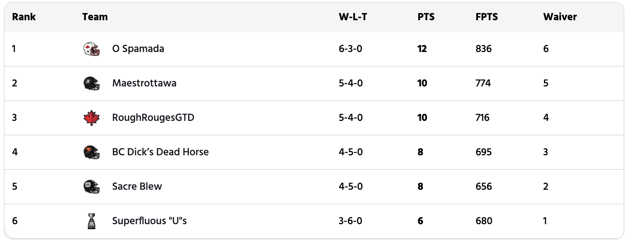Open BC Dick's Dead Horse team
627x244 pixels.
point(160,152)
